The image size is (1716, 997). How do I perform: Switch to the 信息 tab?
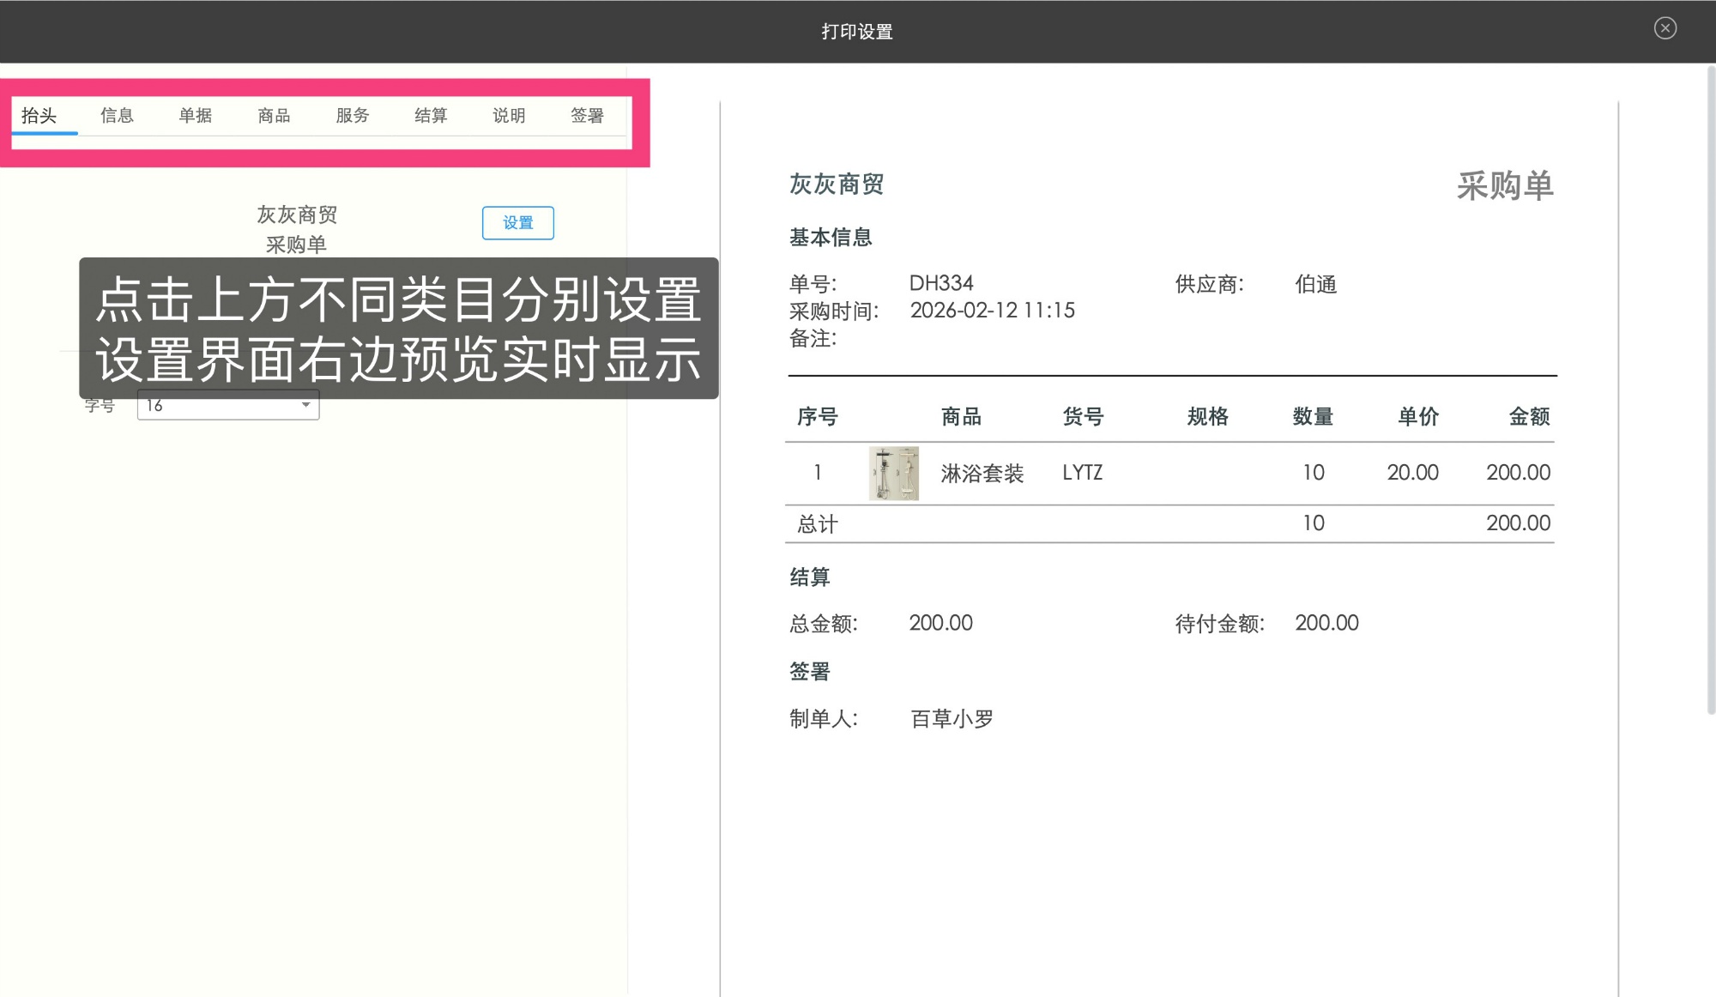tap(118, 116)
